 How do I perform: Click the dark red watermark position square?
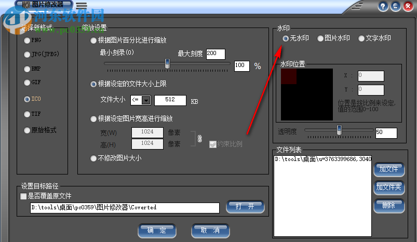(x=289, y=76)
